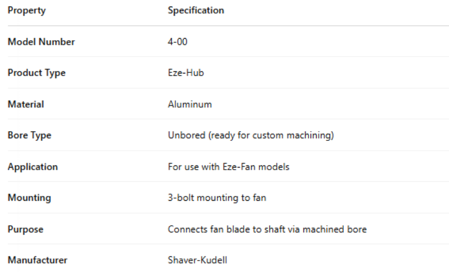Click the Aluminum material value

tap(190, 104)
